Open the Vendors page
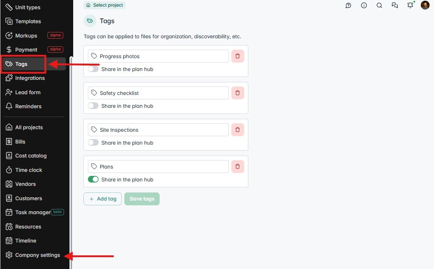 pyautogui.click(x=25, y=184)
